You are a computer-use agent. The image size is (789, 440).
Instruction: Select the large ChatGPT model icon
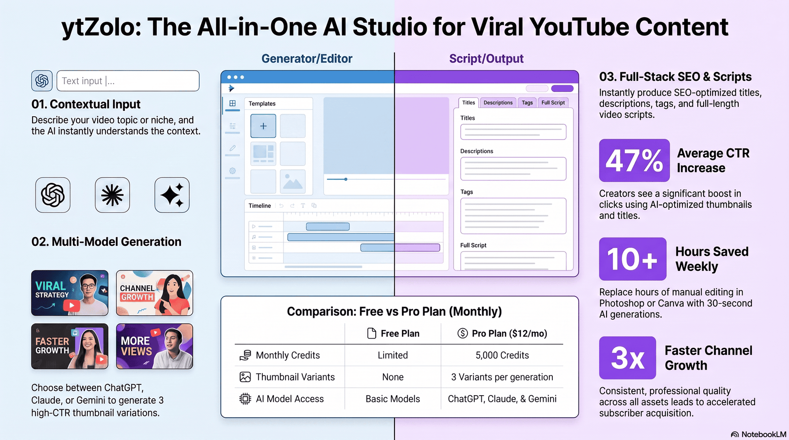[53, 195]
